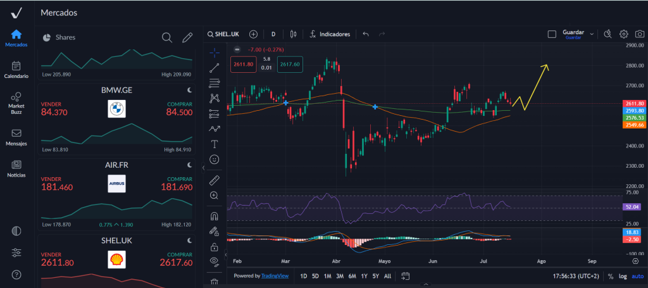The height and width of the screenshot is (288, 648).
Task: Select the trend line drawing tool
Action: (214, 68)
